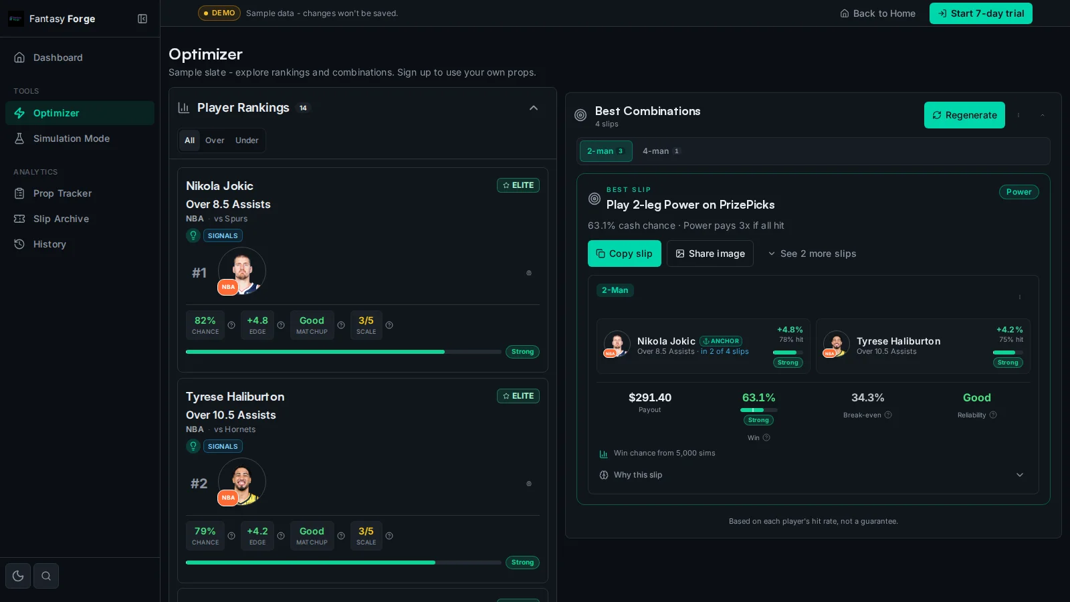Regenerate the best combinations
1070x602 pixels.
click(x=964, y=115)
